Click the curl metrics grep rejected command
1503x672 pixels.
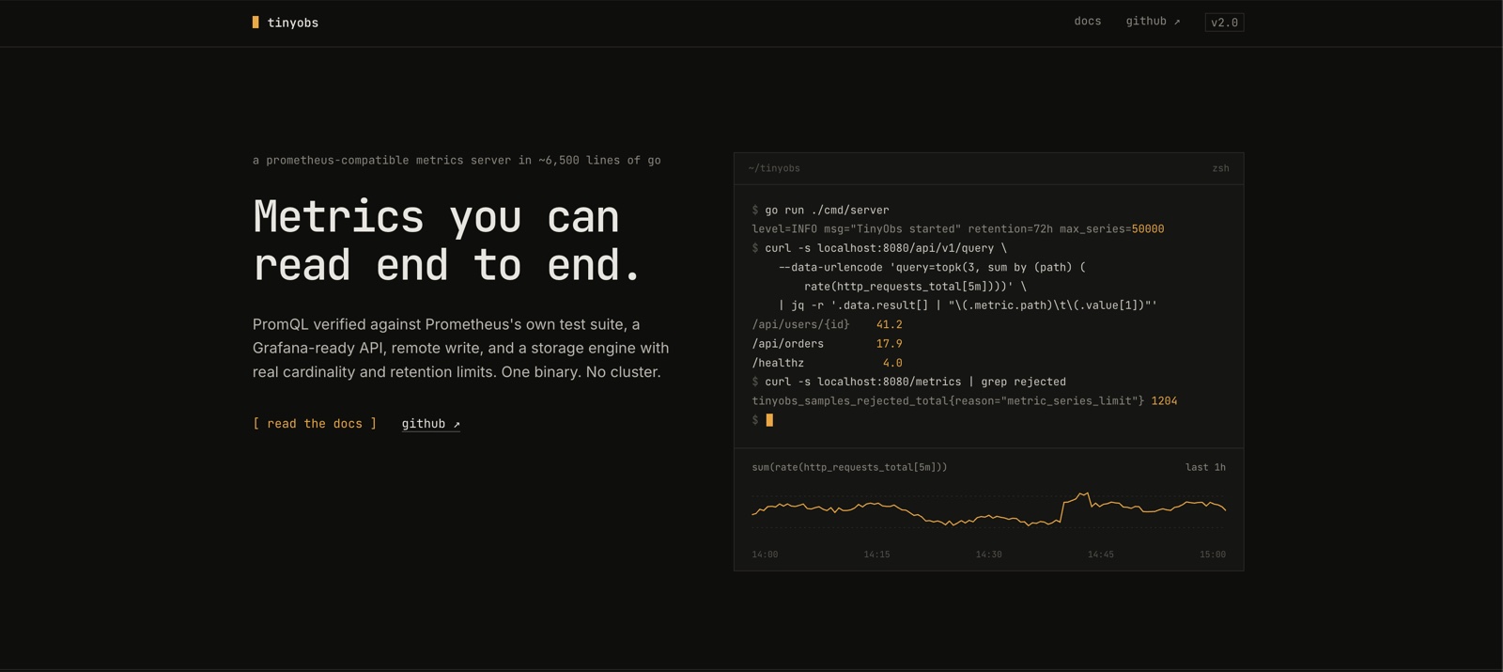(x=908, y=383)
